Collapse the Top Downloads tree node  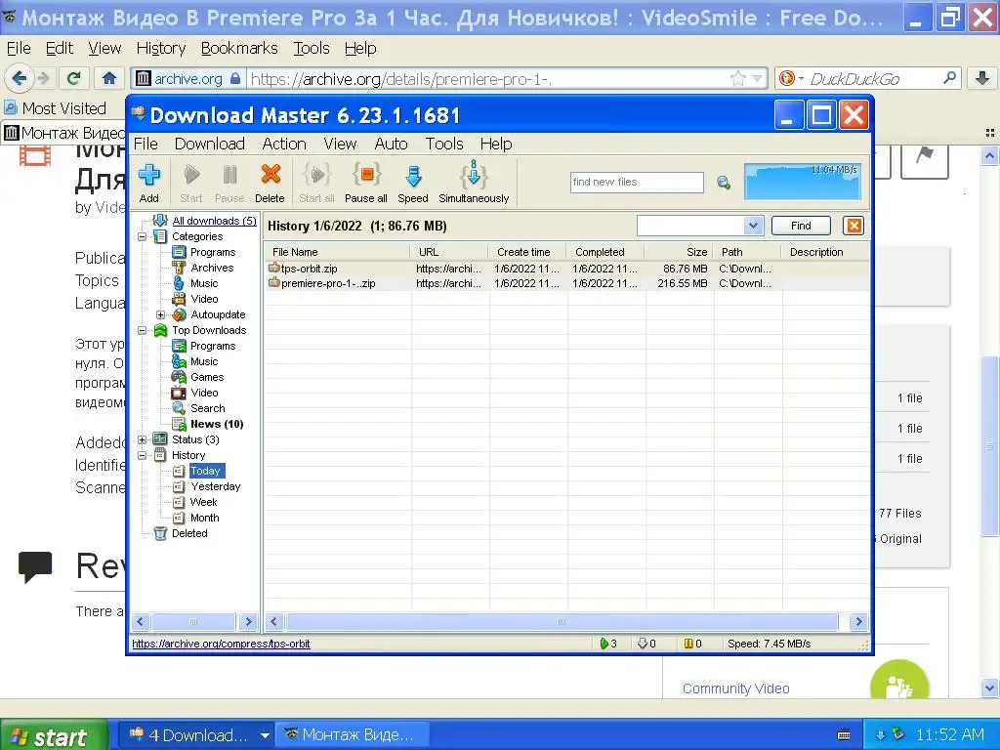(x=143, y=330)
